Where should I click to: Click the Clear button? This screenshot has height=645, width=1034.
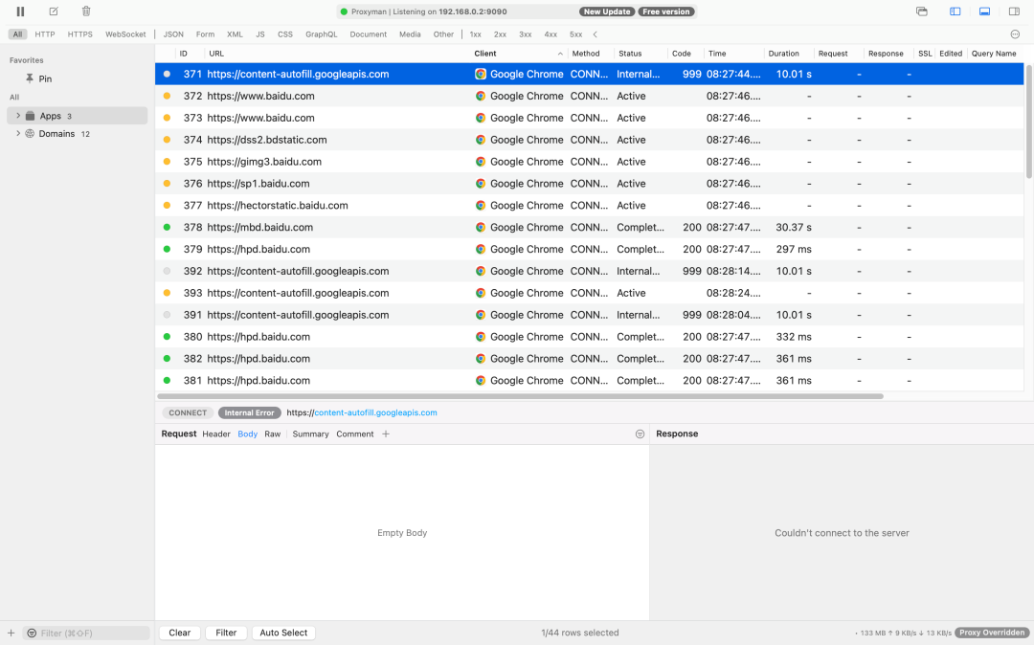pyautogui.click(x=179, y=633)
